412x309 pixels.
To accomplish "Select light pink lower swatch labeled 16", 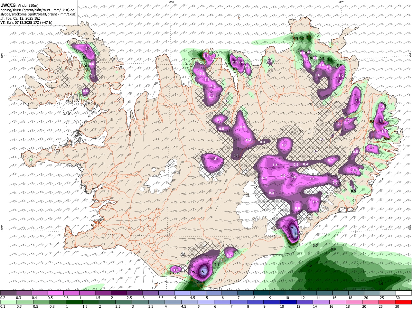I will tap(337, 302).
